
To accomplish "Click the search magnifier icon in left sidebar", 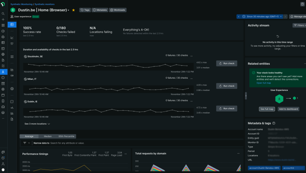I will (3, 13).
